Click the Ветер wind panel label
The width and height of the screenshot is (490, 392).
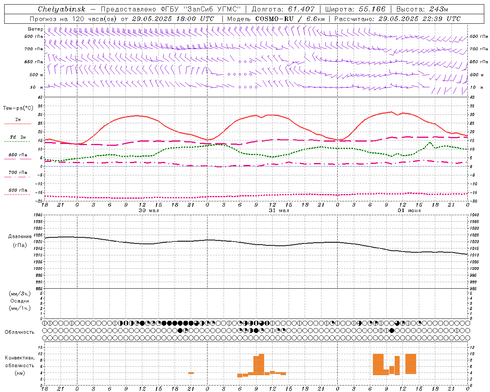[x=35, y=29]
